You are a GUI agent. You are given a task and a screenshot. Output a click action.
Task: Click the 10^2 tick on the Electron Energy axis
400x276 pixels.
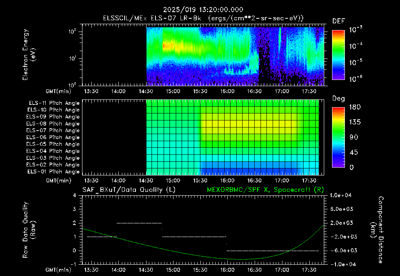pyautogui.click(x=72, y=32)
